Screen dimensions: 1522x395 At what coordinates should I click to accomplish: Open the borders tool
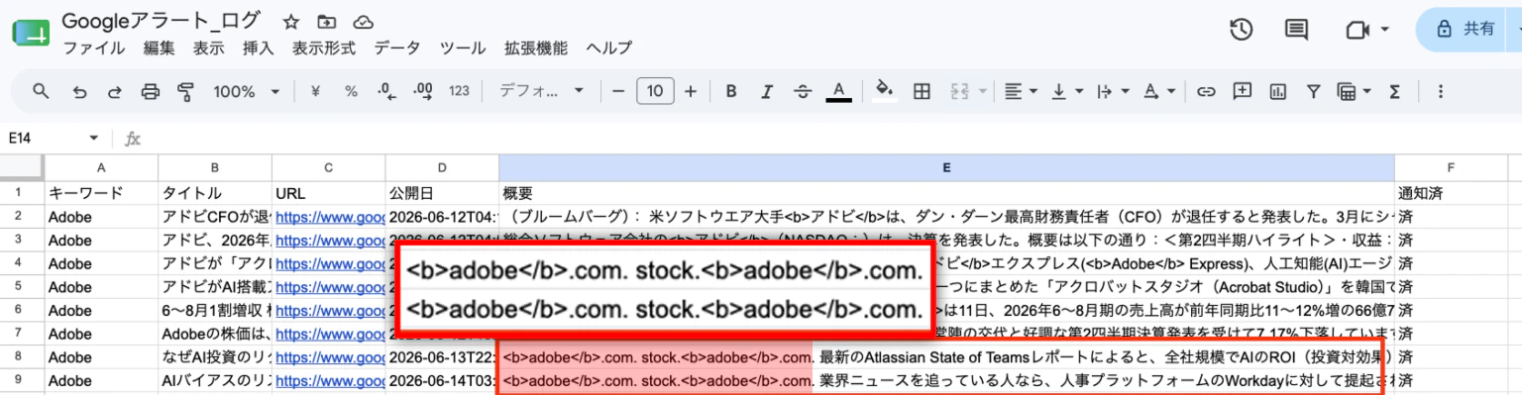pyautogui.click(x=922, y=91)
